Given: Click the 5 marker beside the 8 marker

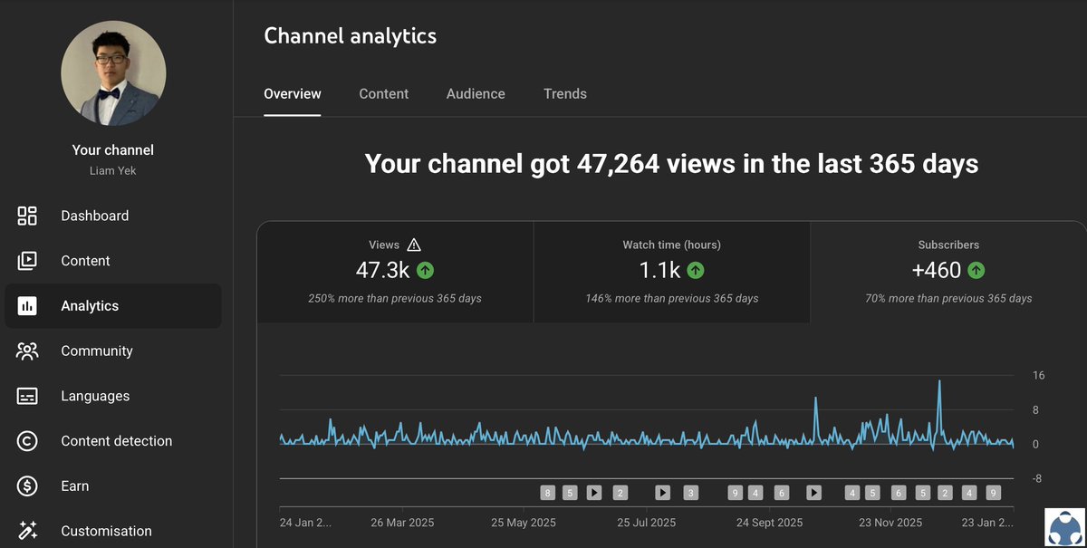Looking at the screenshot, I should pos(570,493).
